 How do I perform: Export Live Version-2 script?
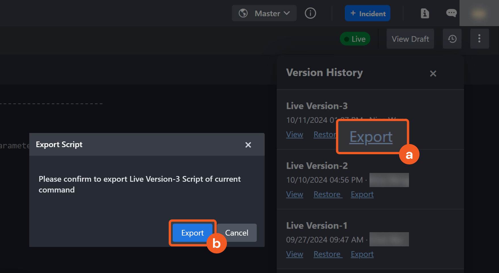click(x=362, y=194)
